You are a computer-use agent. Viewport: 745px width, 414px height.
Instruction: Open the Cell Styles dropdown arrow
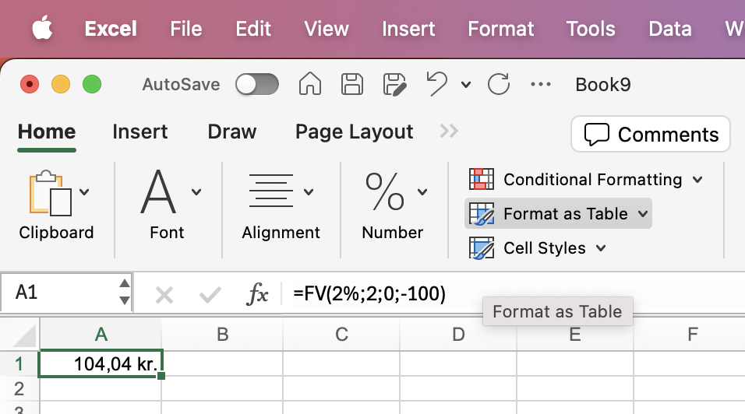pyautogui.click(x=601, y=248)
